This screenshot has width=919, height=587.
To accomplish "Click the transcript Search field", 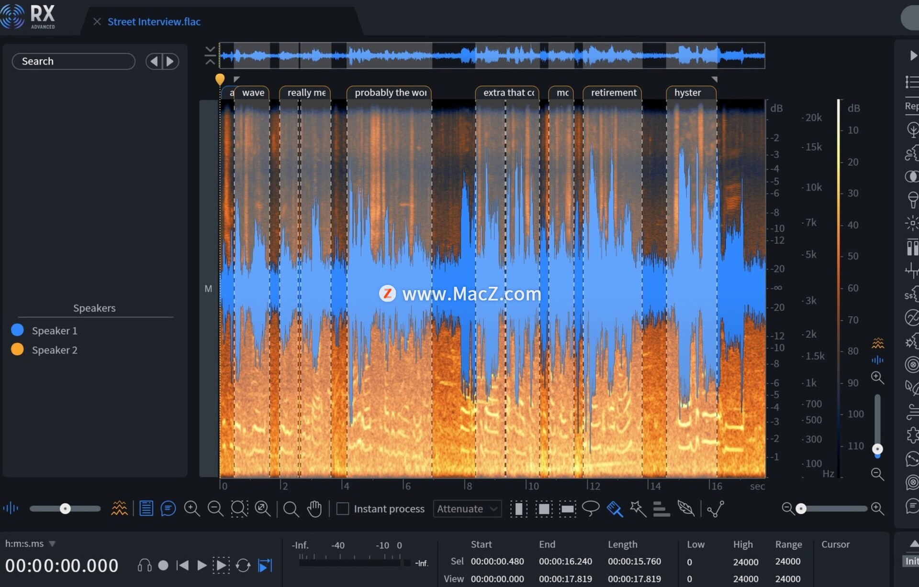I will (x=73, y=61).
